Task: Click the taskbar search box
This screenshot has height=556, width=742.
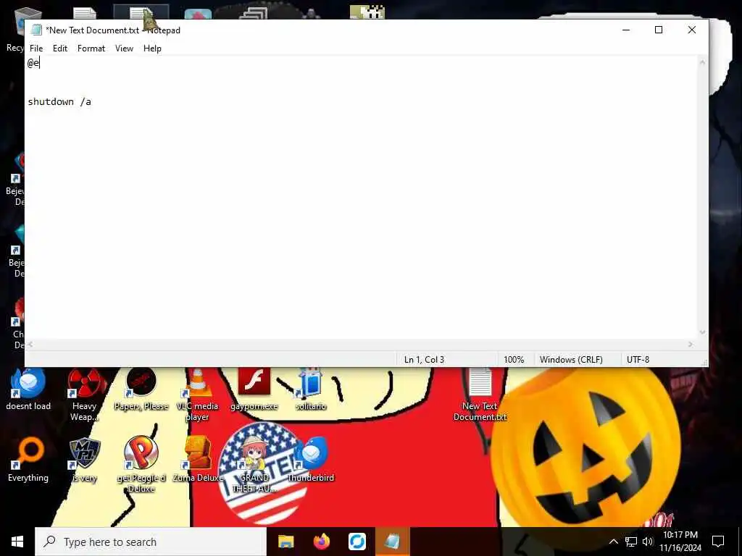Action: tap(151, 542)
